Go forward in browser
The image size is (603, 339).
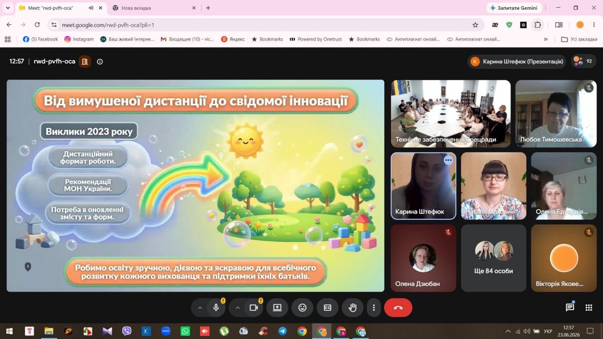pyautogui.click(x=23, y=25)
